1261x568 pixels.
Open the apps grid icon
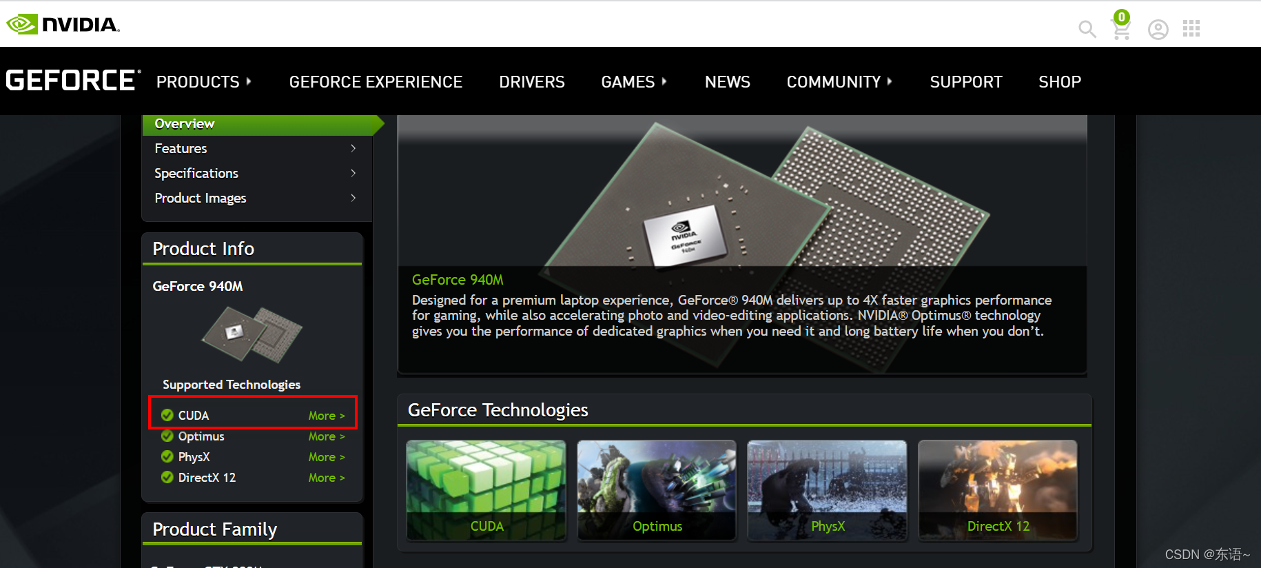tap(1191, 28)
